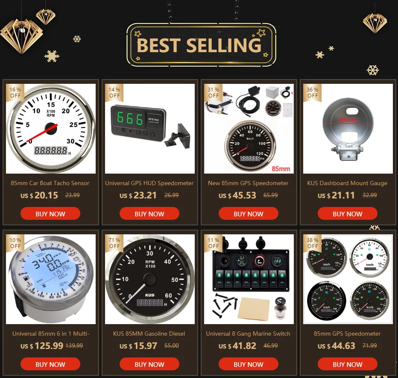Viewport: 398px width, 378px height.
Task: Click Buy Now under New 85mm GPS Speedometer
Action: pos(248,213)
